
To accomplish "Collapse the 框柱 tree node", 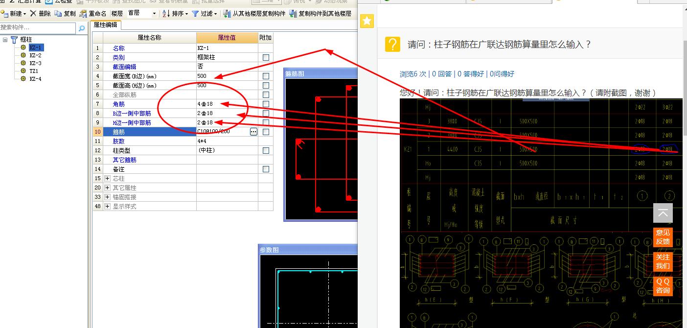I will click(5, 40).
